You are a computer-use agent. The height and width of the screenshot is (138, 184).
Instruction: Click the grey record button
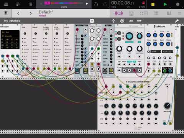point(177,4)
